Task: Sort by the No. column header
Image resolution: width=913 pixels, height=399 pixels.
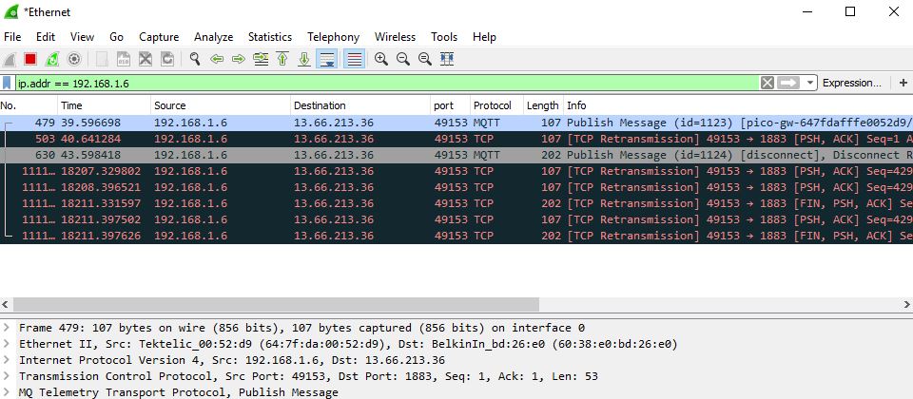Action: (29, 105)
